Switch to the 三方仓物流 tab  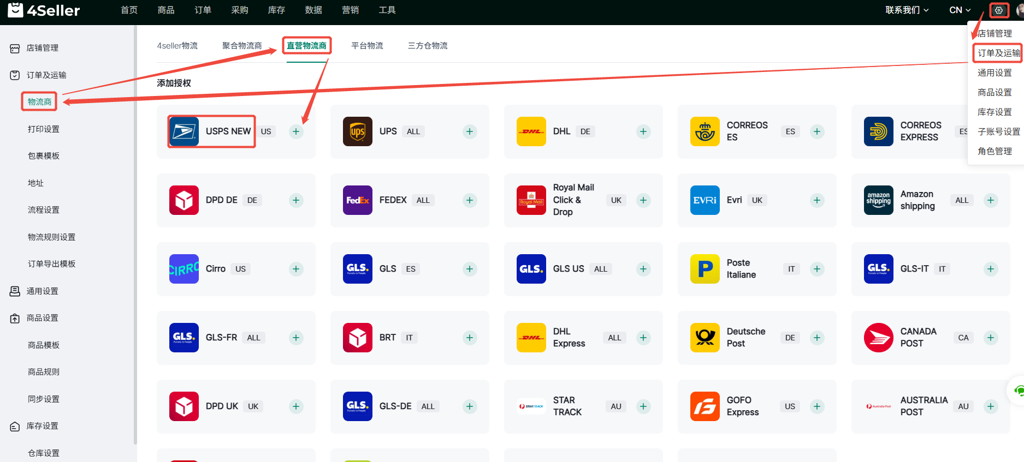428,46
